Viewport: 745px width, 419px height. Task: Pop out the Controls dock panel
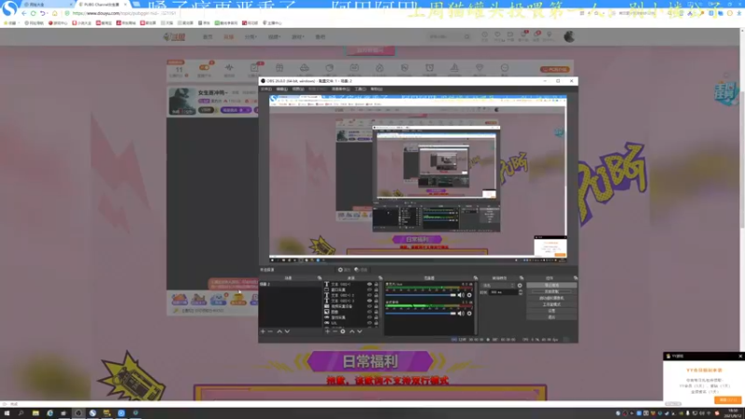click(575, 277)
